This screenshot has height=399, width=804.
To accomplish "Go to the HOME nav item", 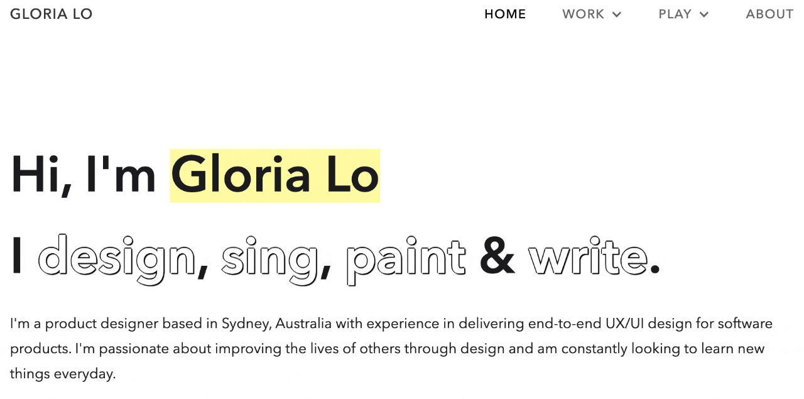I will tap(505, 14).
